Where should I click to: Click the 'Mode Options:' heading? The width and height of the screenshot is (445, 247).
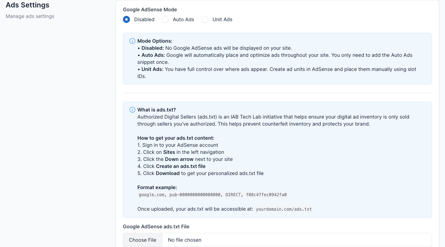coord(155,41)
